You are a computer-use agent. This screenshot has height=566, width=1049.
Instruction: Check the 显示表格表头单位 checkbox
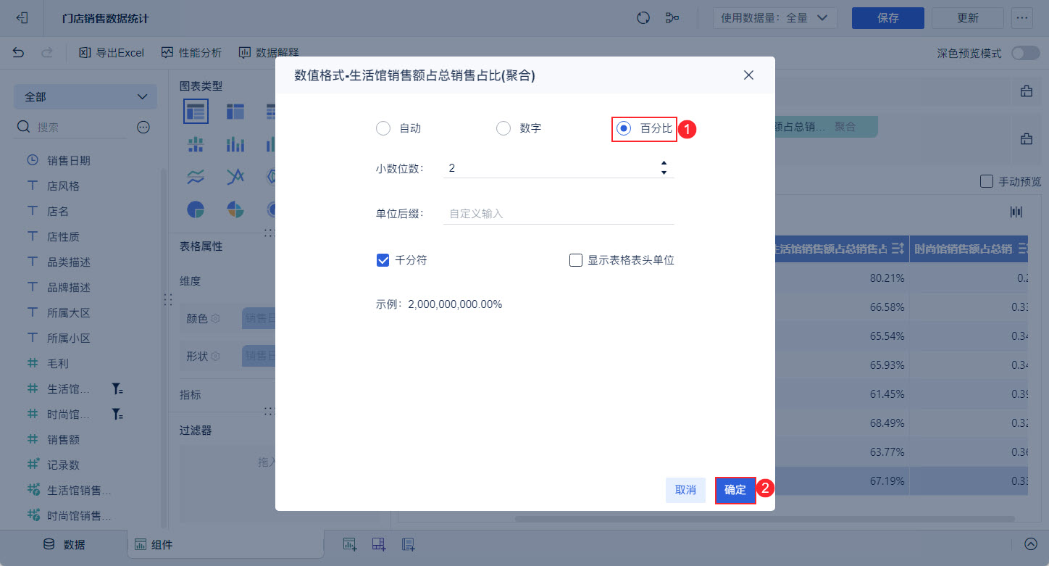point(576,260)
